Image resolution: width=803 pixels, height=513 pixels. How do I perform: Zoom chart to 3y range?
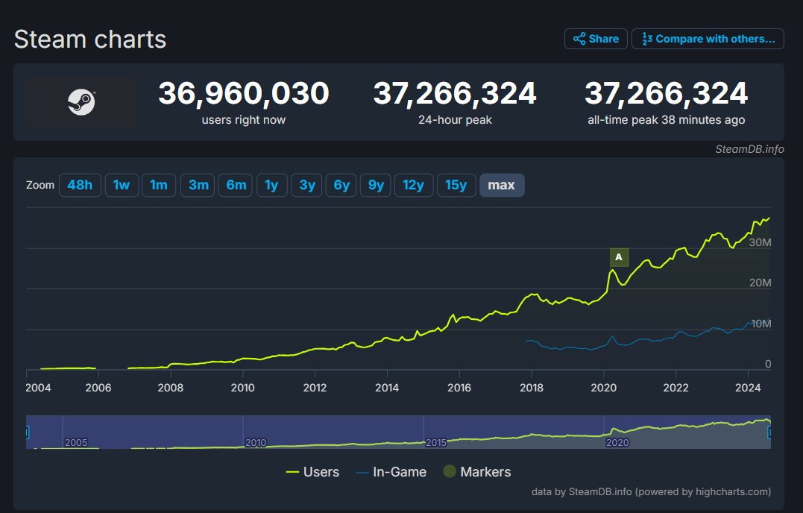pos(307,185)
